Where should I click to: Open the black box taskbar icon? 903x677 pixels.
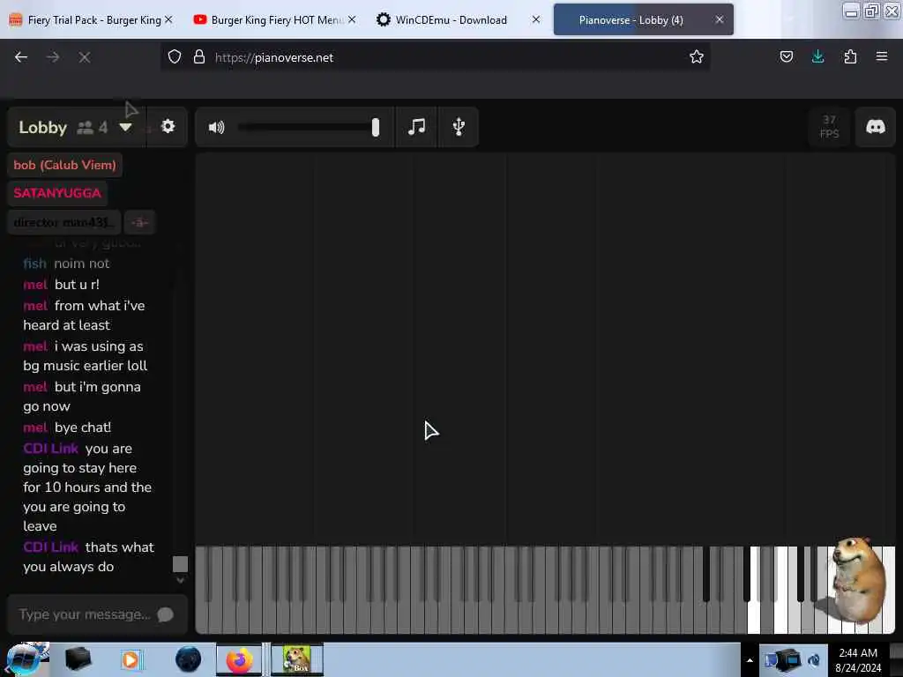78,659
